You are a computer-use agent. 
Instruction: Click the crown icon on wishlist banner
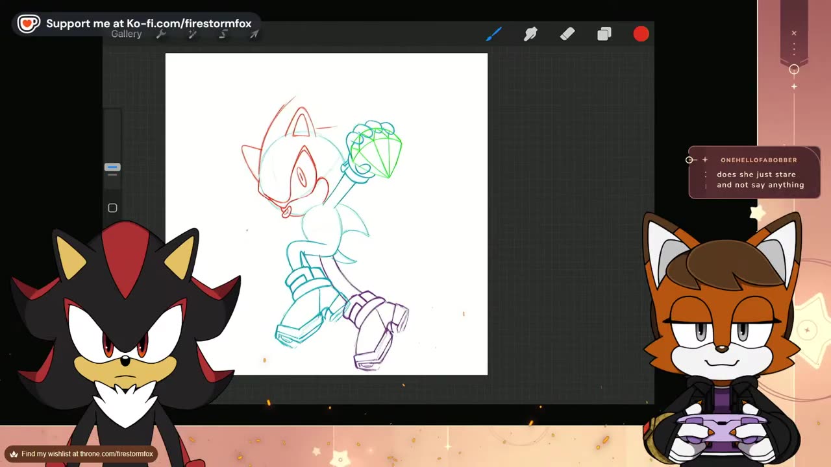pos(14,454)
